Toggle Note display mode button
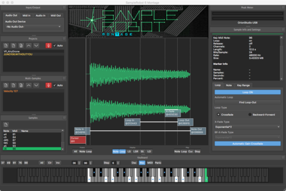286x191 pixels. (115, 151)
